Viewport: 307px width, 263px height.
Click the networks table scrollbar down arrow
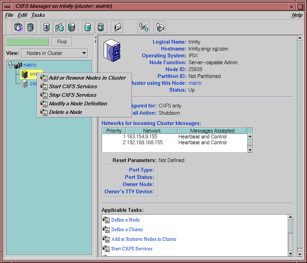250,150
